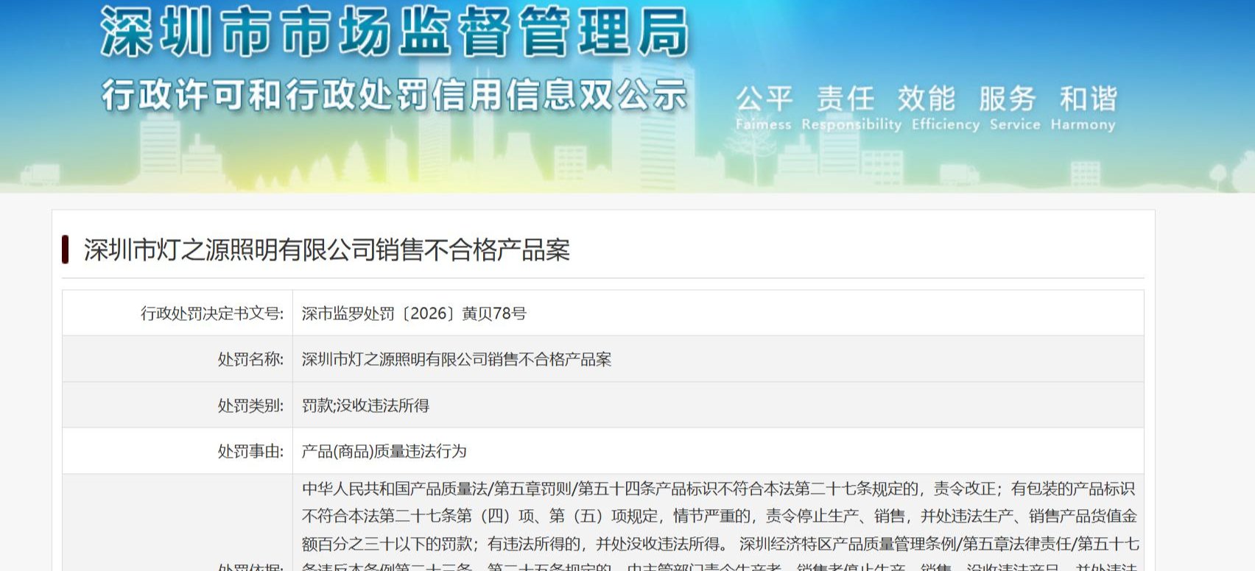
Task: Click the 处罚类别 label cell
Action: pyautogui.click(x=177, y=405)
